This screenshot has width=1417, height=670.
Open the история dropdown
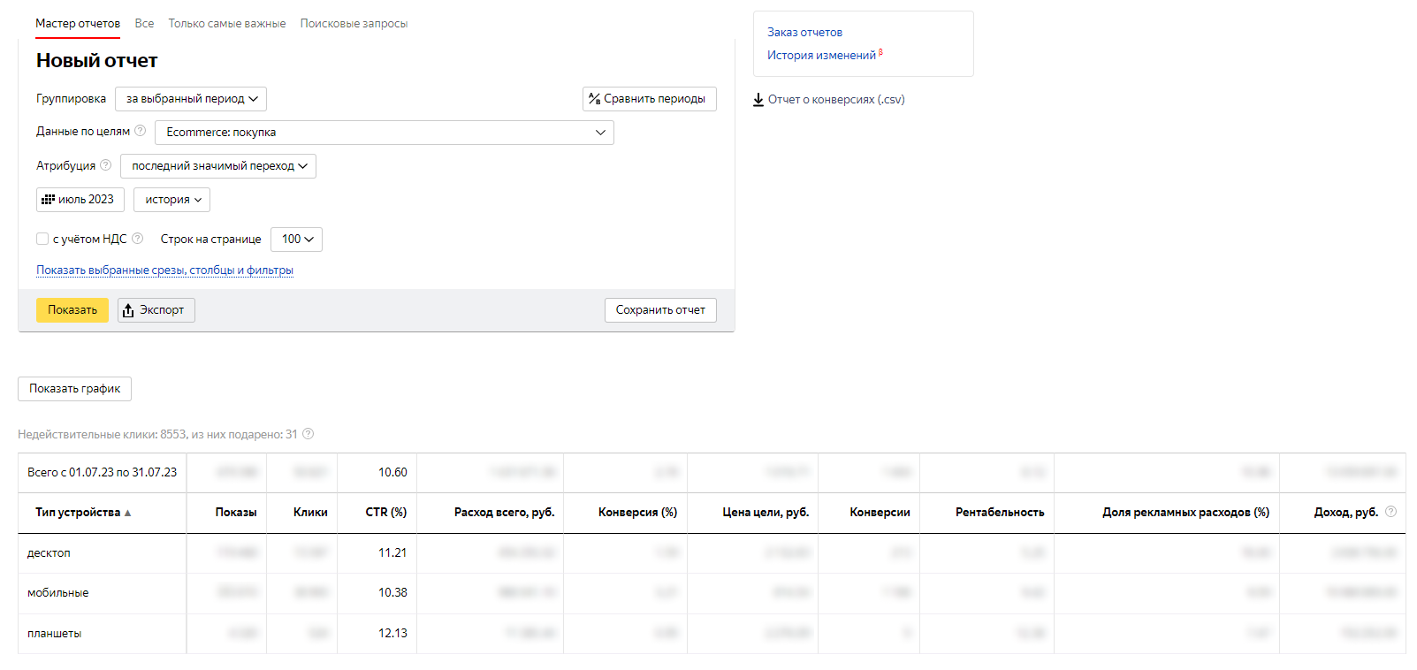tap(171, 200)
